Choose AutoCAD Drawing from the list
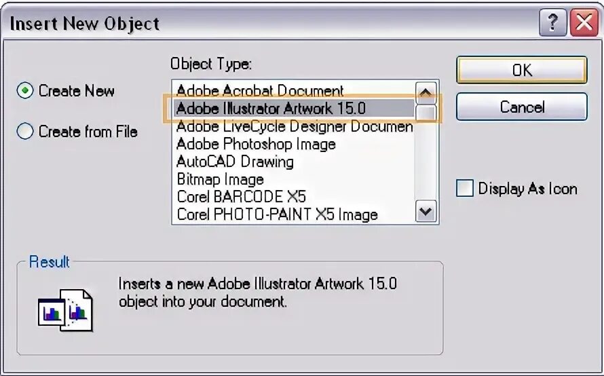 (294, 162)
